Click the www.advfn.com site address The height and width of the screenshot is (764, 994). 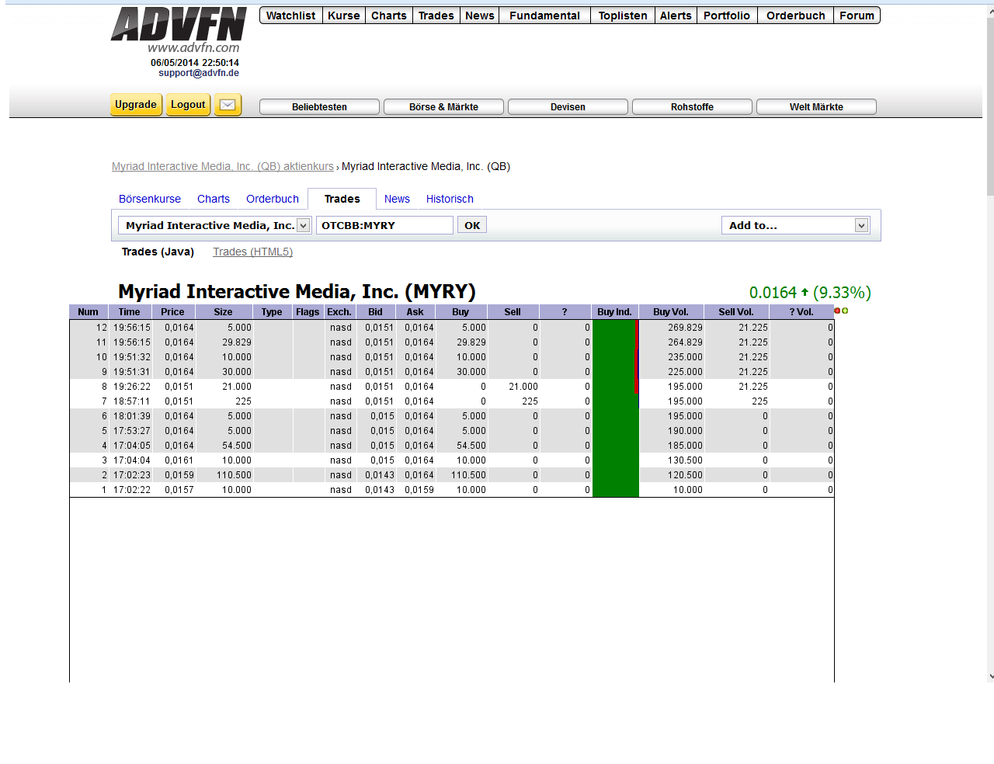tap(194, 48)
